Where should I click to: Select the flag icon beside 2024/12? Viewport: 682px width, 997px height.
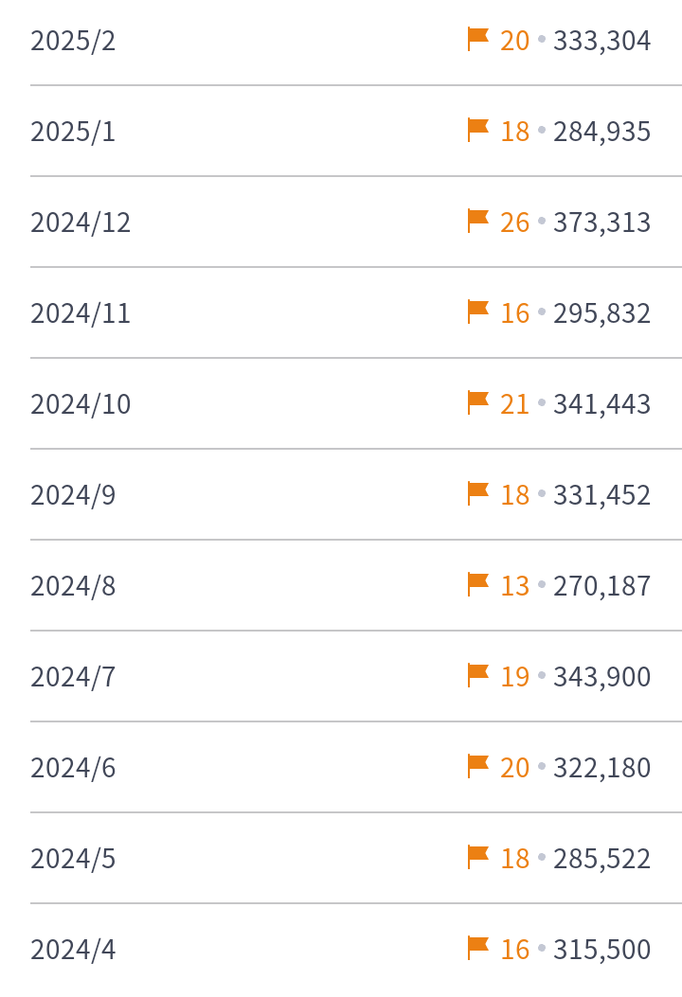(x=478, y=222)
